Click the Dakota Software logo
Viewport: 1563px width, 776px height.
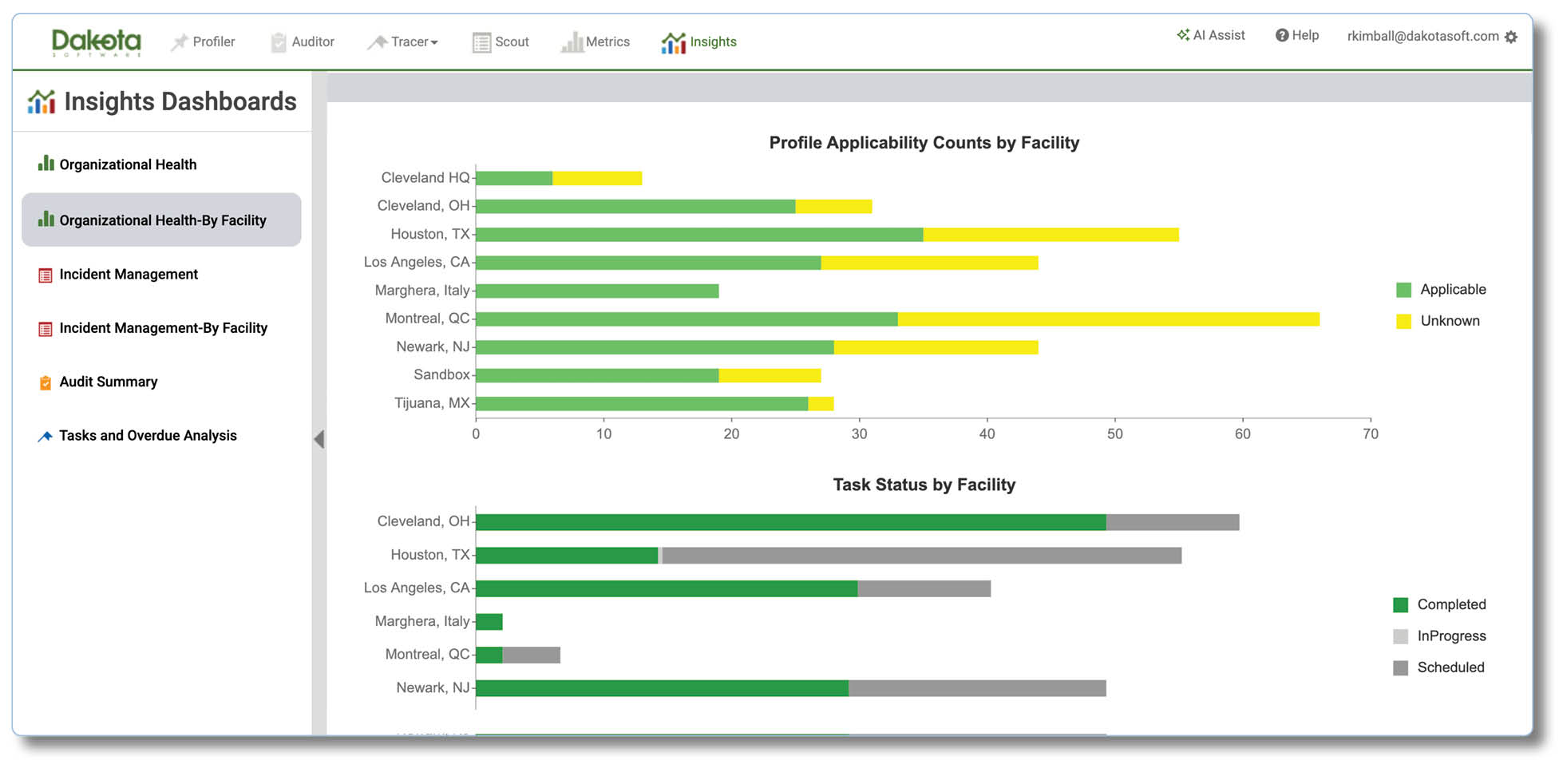point(96,42)
